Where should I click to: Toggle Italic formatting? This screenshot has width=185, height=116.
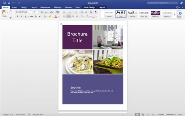(x=22, y=16)
